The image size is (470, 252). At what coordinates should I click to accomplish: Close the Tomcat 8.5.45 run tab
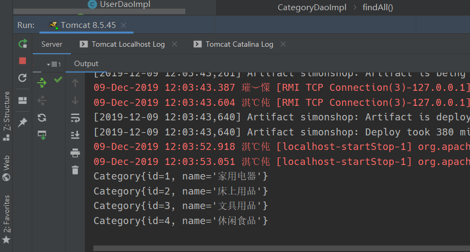124,25
